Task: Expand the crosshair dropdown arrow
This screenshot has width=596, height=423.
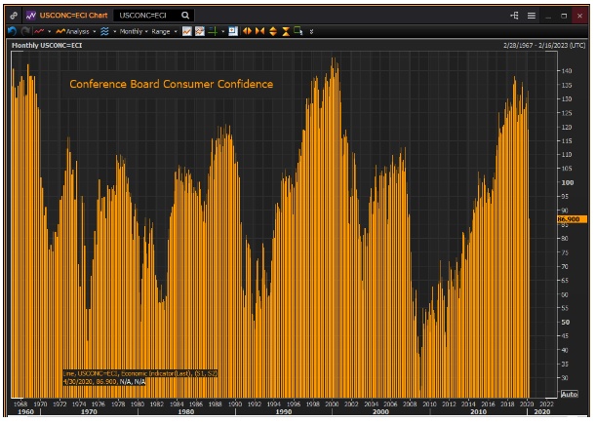Action: pyautogui.click(x=222, y=31)
